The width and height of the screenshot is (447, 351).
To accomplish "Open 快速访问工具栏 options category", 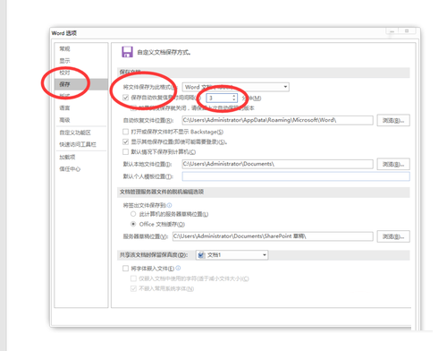I will (78, 144).
